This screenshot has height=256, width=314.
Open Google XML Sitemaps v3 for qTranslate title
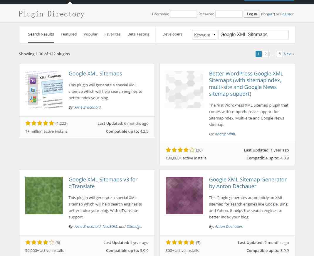pyautogui.click(x=103, y=183)
